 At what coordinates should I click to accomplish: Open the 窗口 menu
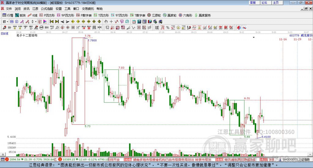[76, 9]
